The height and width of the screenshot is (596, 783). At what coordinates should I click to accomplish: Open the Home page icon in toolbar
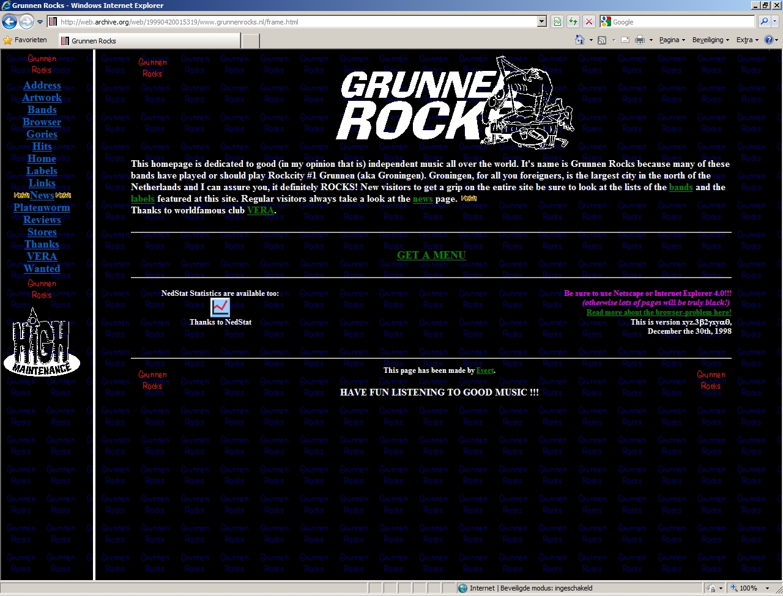pos(579,40)
